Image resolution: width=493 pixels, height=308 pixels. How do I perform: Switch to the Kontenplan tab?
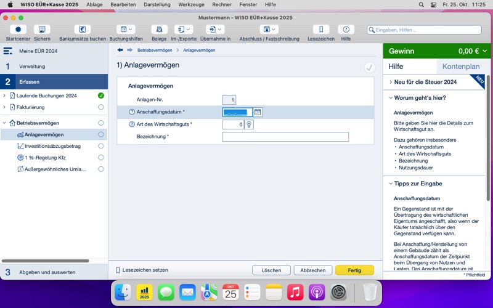[x=460, y=67]
